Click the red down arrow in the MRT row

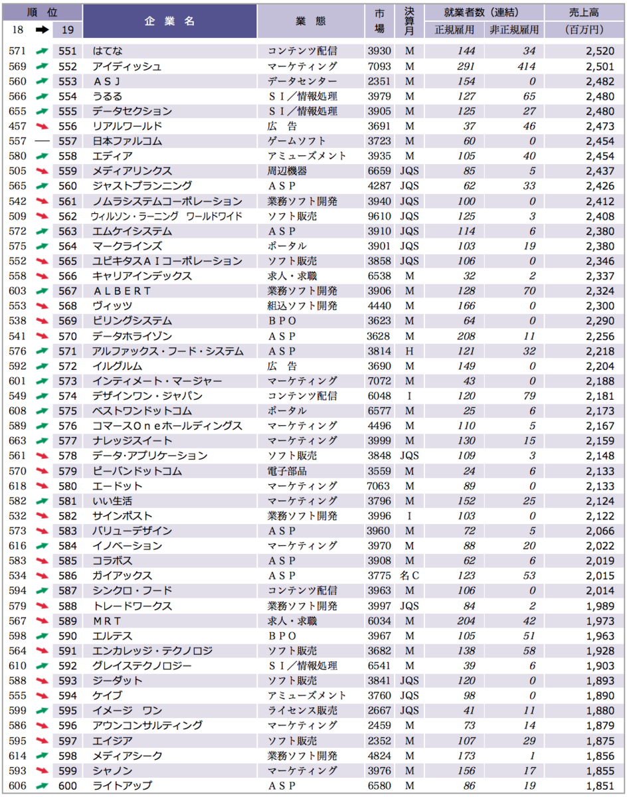point(43,621)
